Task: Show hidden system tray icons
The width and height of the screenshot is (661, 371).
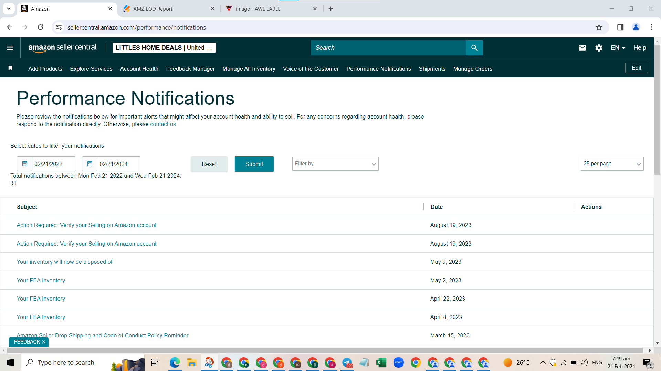Action: click(x=543, y=362)
